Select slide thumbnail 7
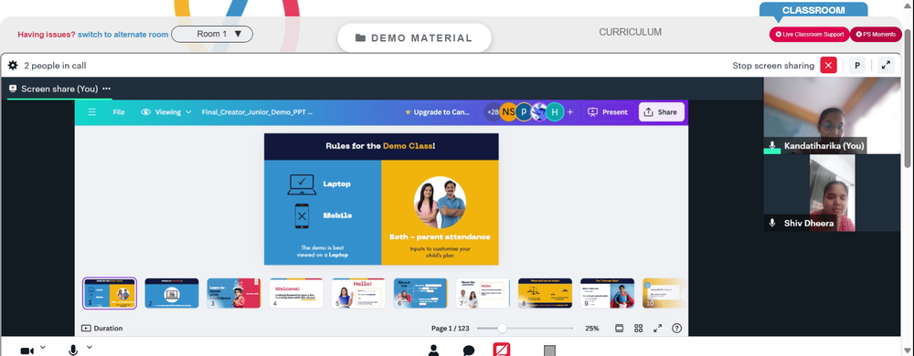 click(483, 293)
